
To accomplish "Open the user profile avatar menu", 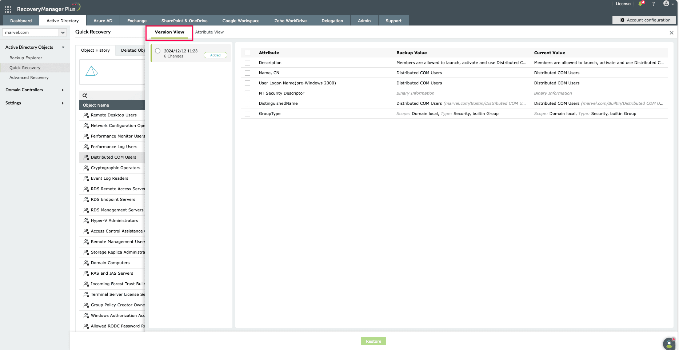I will (668, 4).
